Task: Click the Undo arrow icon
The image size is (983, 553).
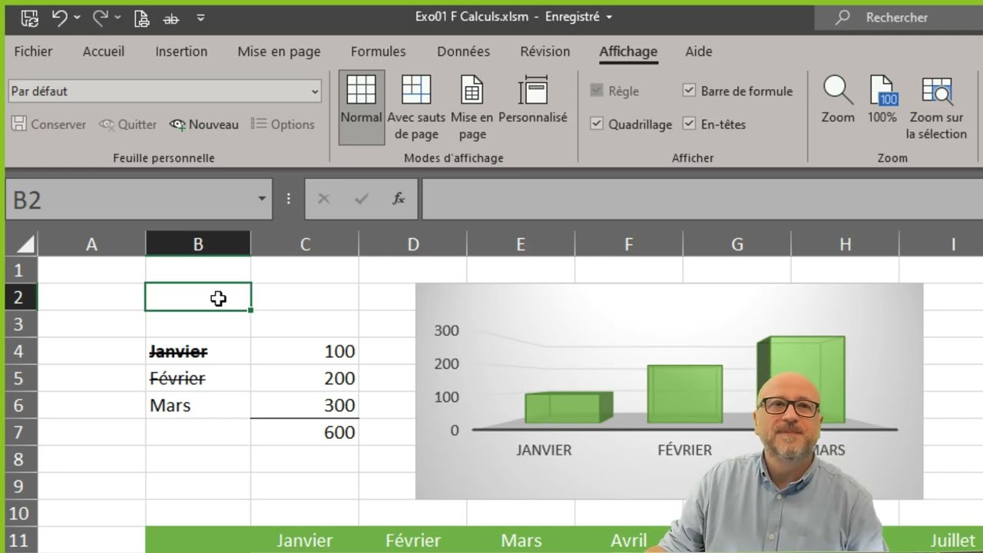Action: tap(60, 17)
